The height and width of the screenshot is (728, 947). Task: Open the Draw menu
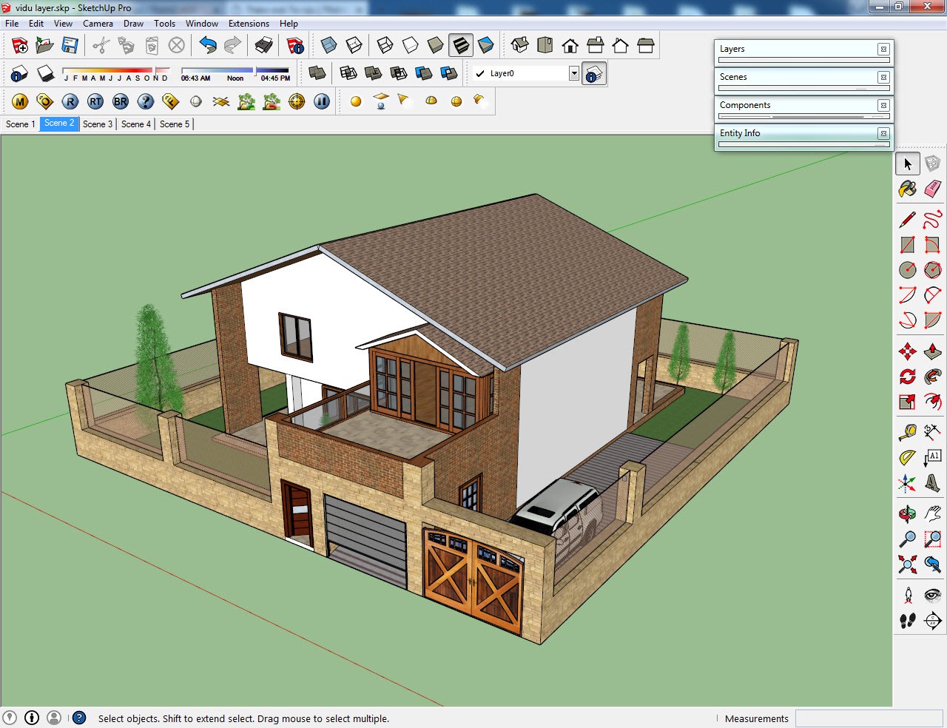[133, 24]
